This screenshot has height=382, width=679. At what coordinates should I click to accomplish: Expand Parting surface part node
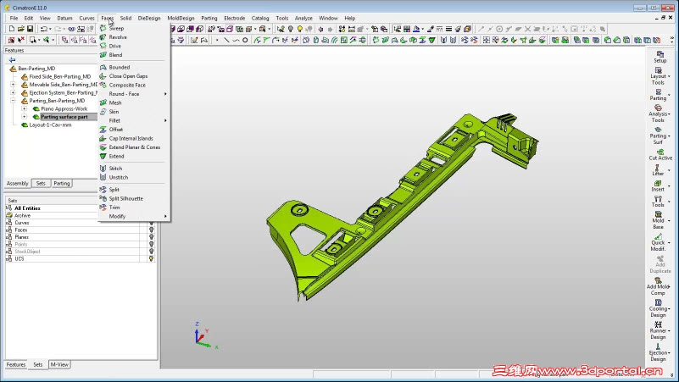click(25, 116)
